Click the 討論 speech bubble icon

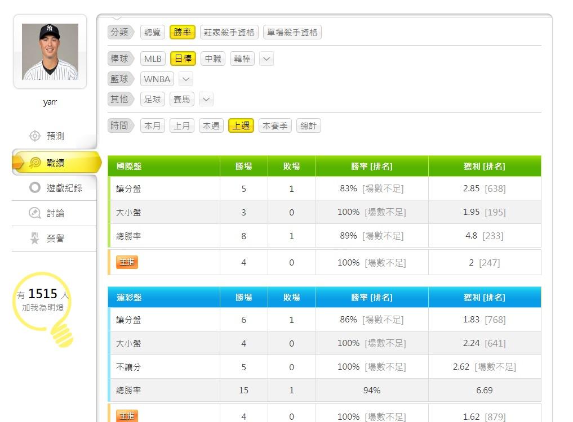(35, 213)
